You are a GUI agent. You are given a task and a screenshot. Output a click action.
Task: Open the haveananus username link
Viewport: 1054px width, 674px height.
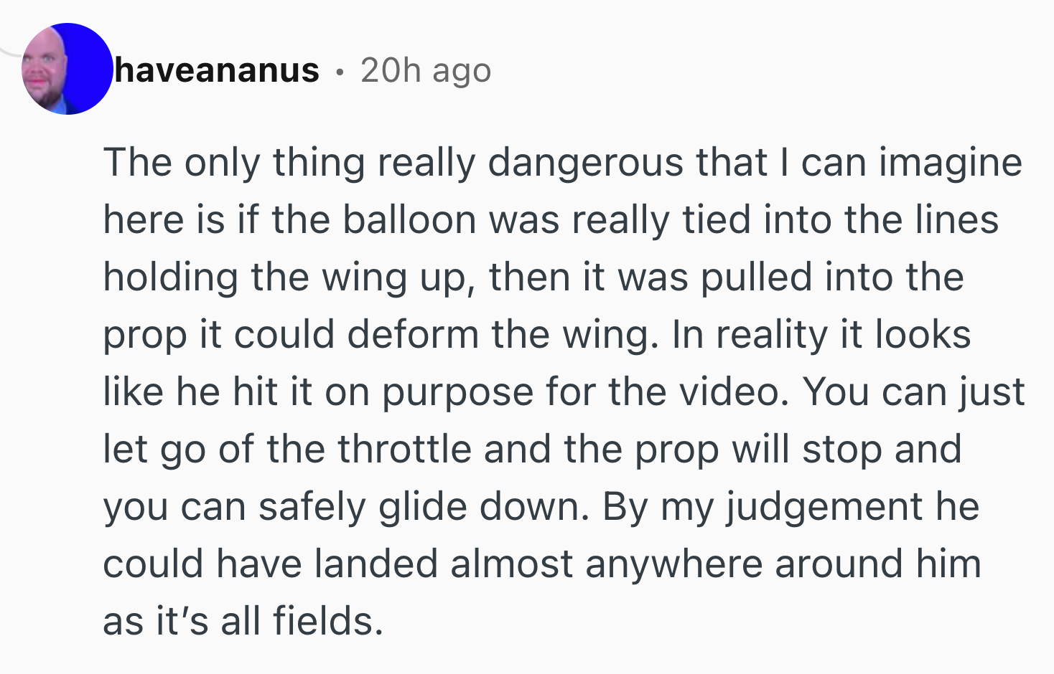[x=217, y=70]
